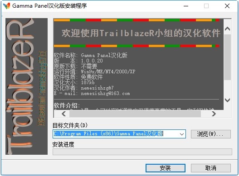This screenshot has height=176, width=239.
Task: Click the 软件介绍 heading
Action: pyautogui.click(x=67, y=105)
